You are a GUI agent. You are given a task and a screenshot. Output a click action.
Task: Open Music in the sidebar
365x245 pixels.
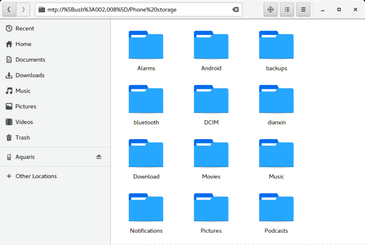[x=55, y=91]
